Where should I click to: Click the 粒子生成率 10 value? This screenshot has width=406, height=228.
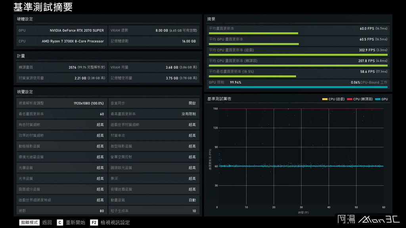tap(194, 211)
